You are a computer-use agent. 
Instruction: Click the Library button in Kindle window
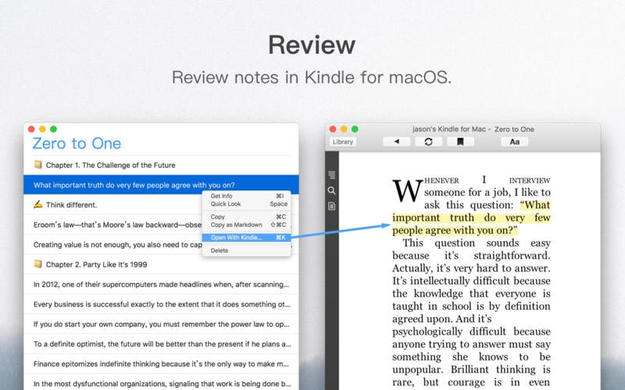click(343, 142)
